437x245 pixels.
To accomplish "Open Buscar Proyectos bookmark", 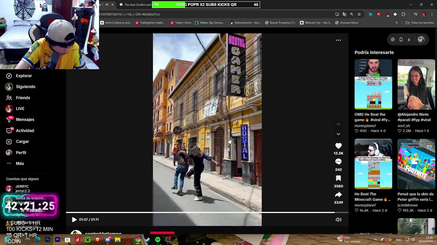I will (280, 23).
